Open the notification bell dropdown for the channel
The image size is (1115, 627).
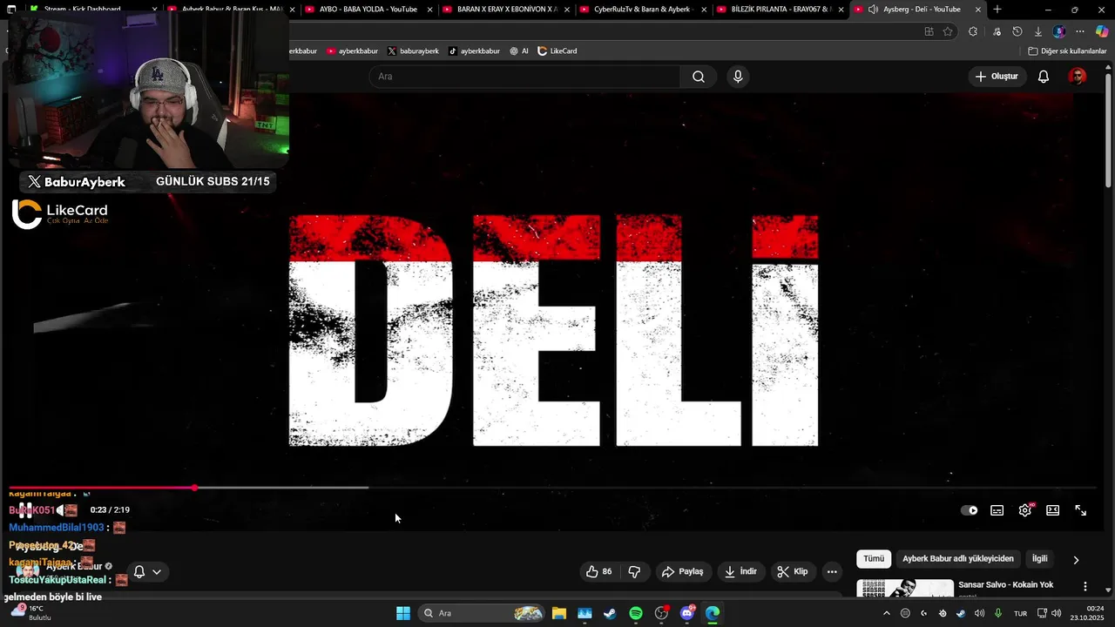pyautogui.click(x=146, y=572)
